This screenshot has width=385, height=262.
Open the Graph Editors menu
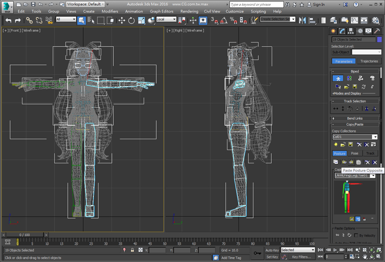pyautogui.click(x=161, y=11)
